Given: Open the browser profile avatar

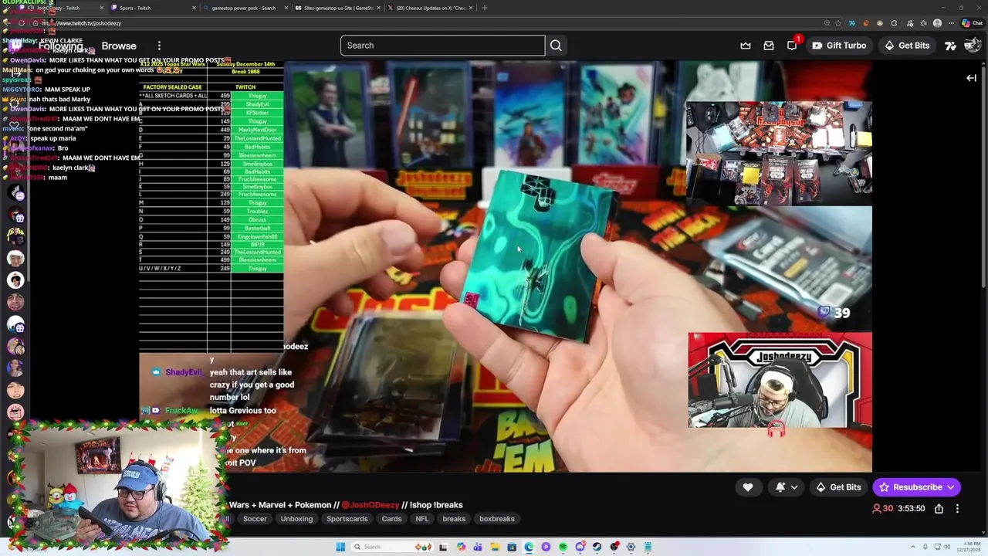Looking at the screenshot, I should click(x=937, y=23).
